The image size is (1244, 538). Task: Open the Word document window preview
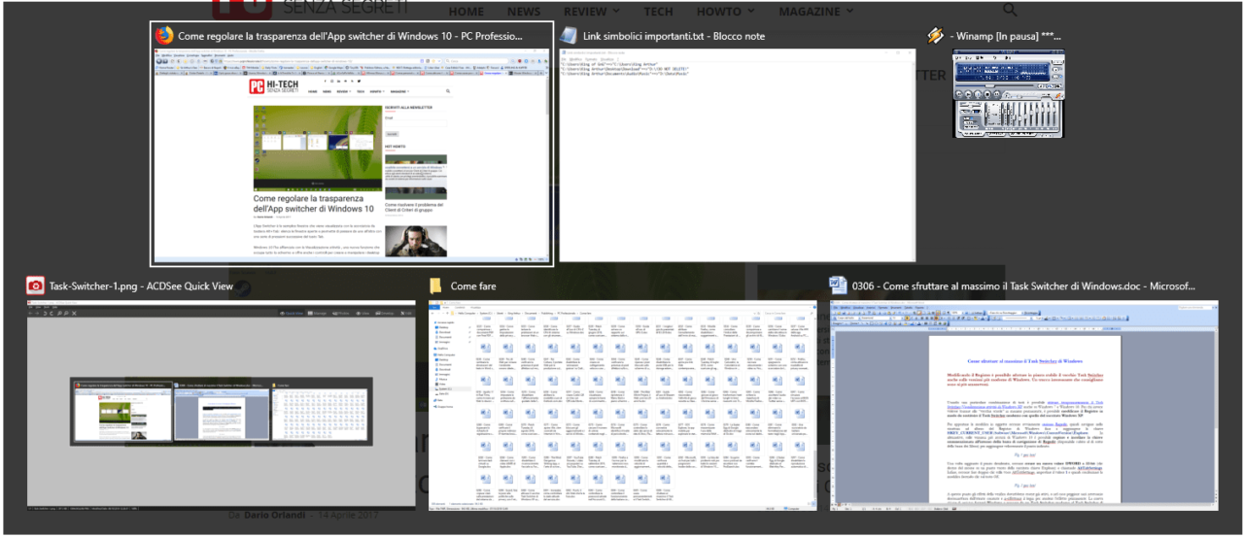coord(1023,403)
